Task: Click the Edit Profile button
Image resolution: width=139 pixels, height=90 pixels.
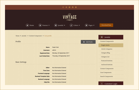Action: tap(88, 42)
